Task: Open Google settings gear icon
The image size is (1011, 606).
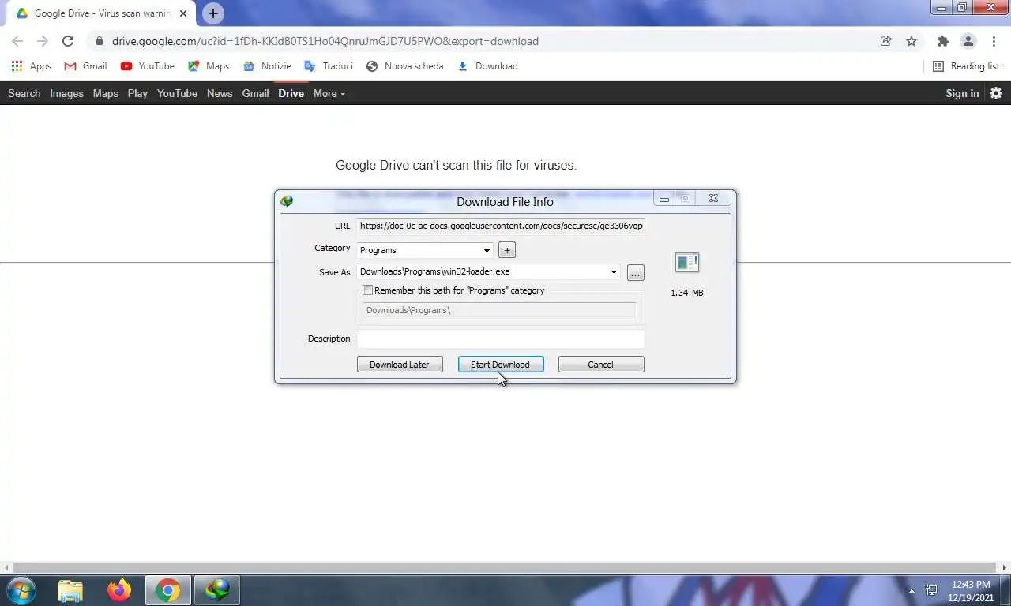Action: click(996, 93)
